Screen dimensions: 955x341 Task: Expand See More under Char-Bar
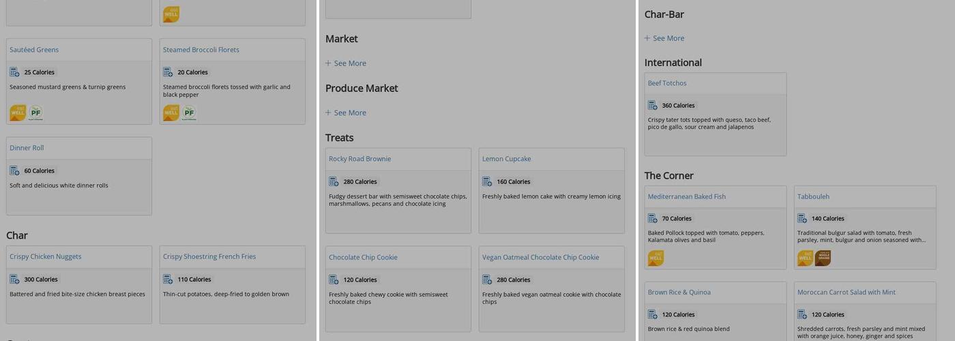pyautogui.click(x=664, y=38)
